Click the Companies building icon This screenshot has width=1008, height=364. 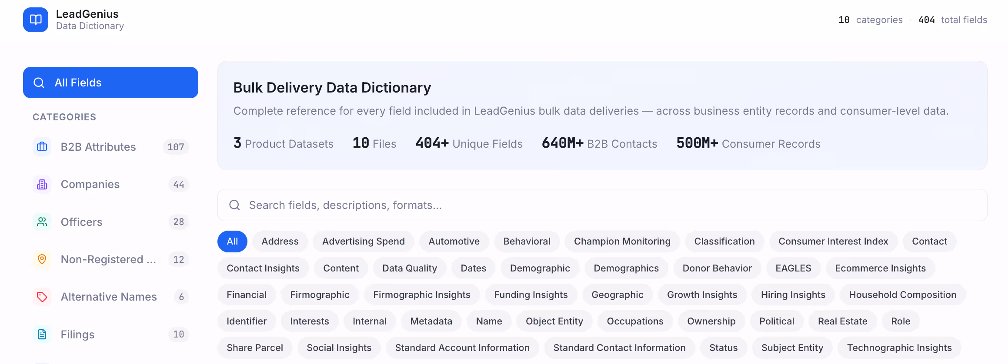pyautogui.click(x=42, y=184)
